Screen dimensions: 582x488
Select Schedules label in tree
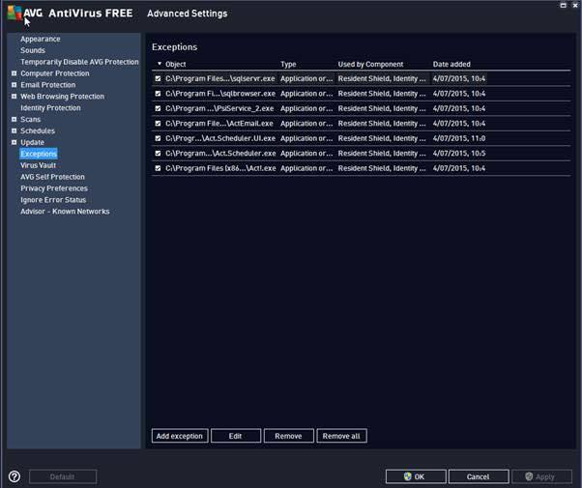(38, 131)
